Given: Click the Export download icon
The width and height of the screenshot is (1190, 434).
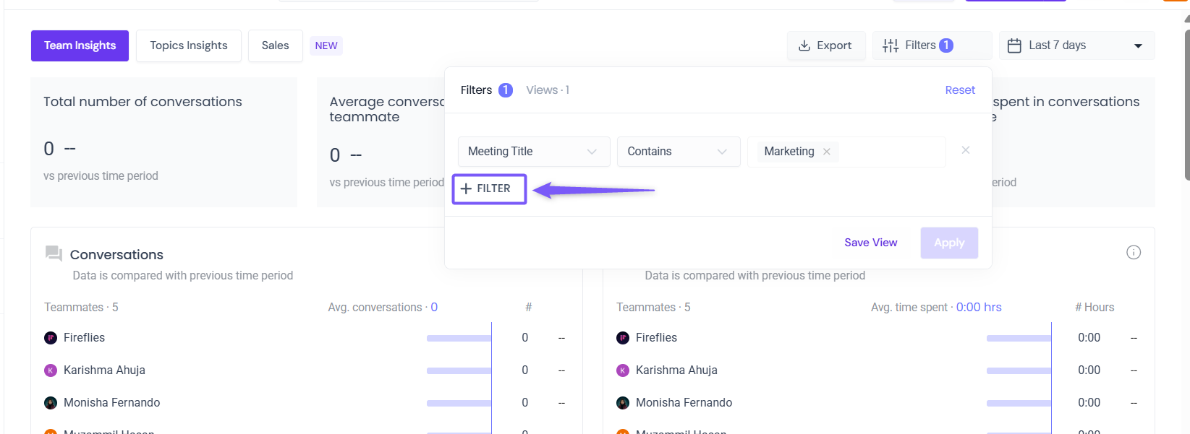Looking at the screenshot, I should (x=804, y=45).
